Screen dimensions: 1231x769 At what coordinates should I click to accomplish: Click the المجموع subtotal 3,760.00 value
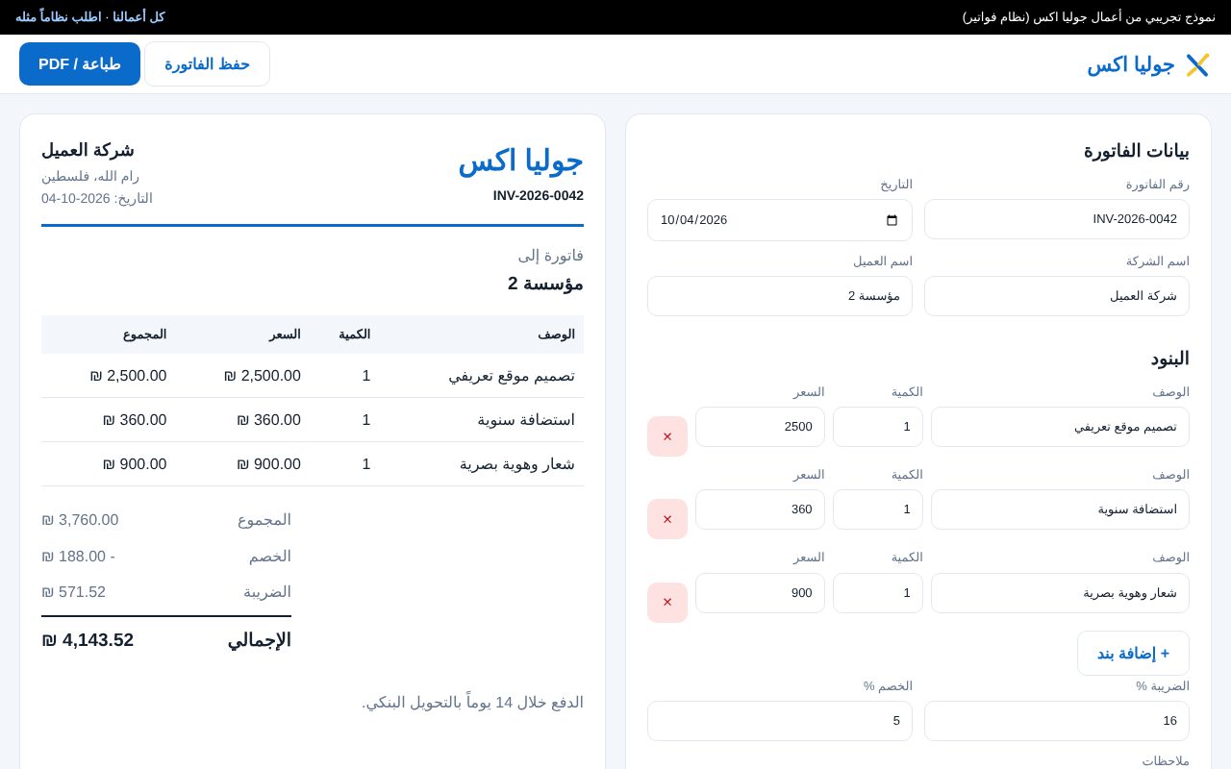tap(80, 520)
